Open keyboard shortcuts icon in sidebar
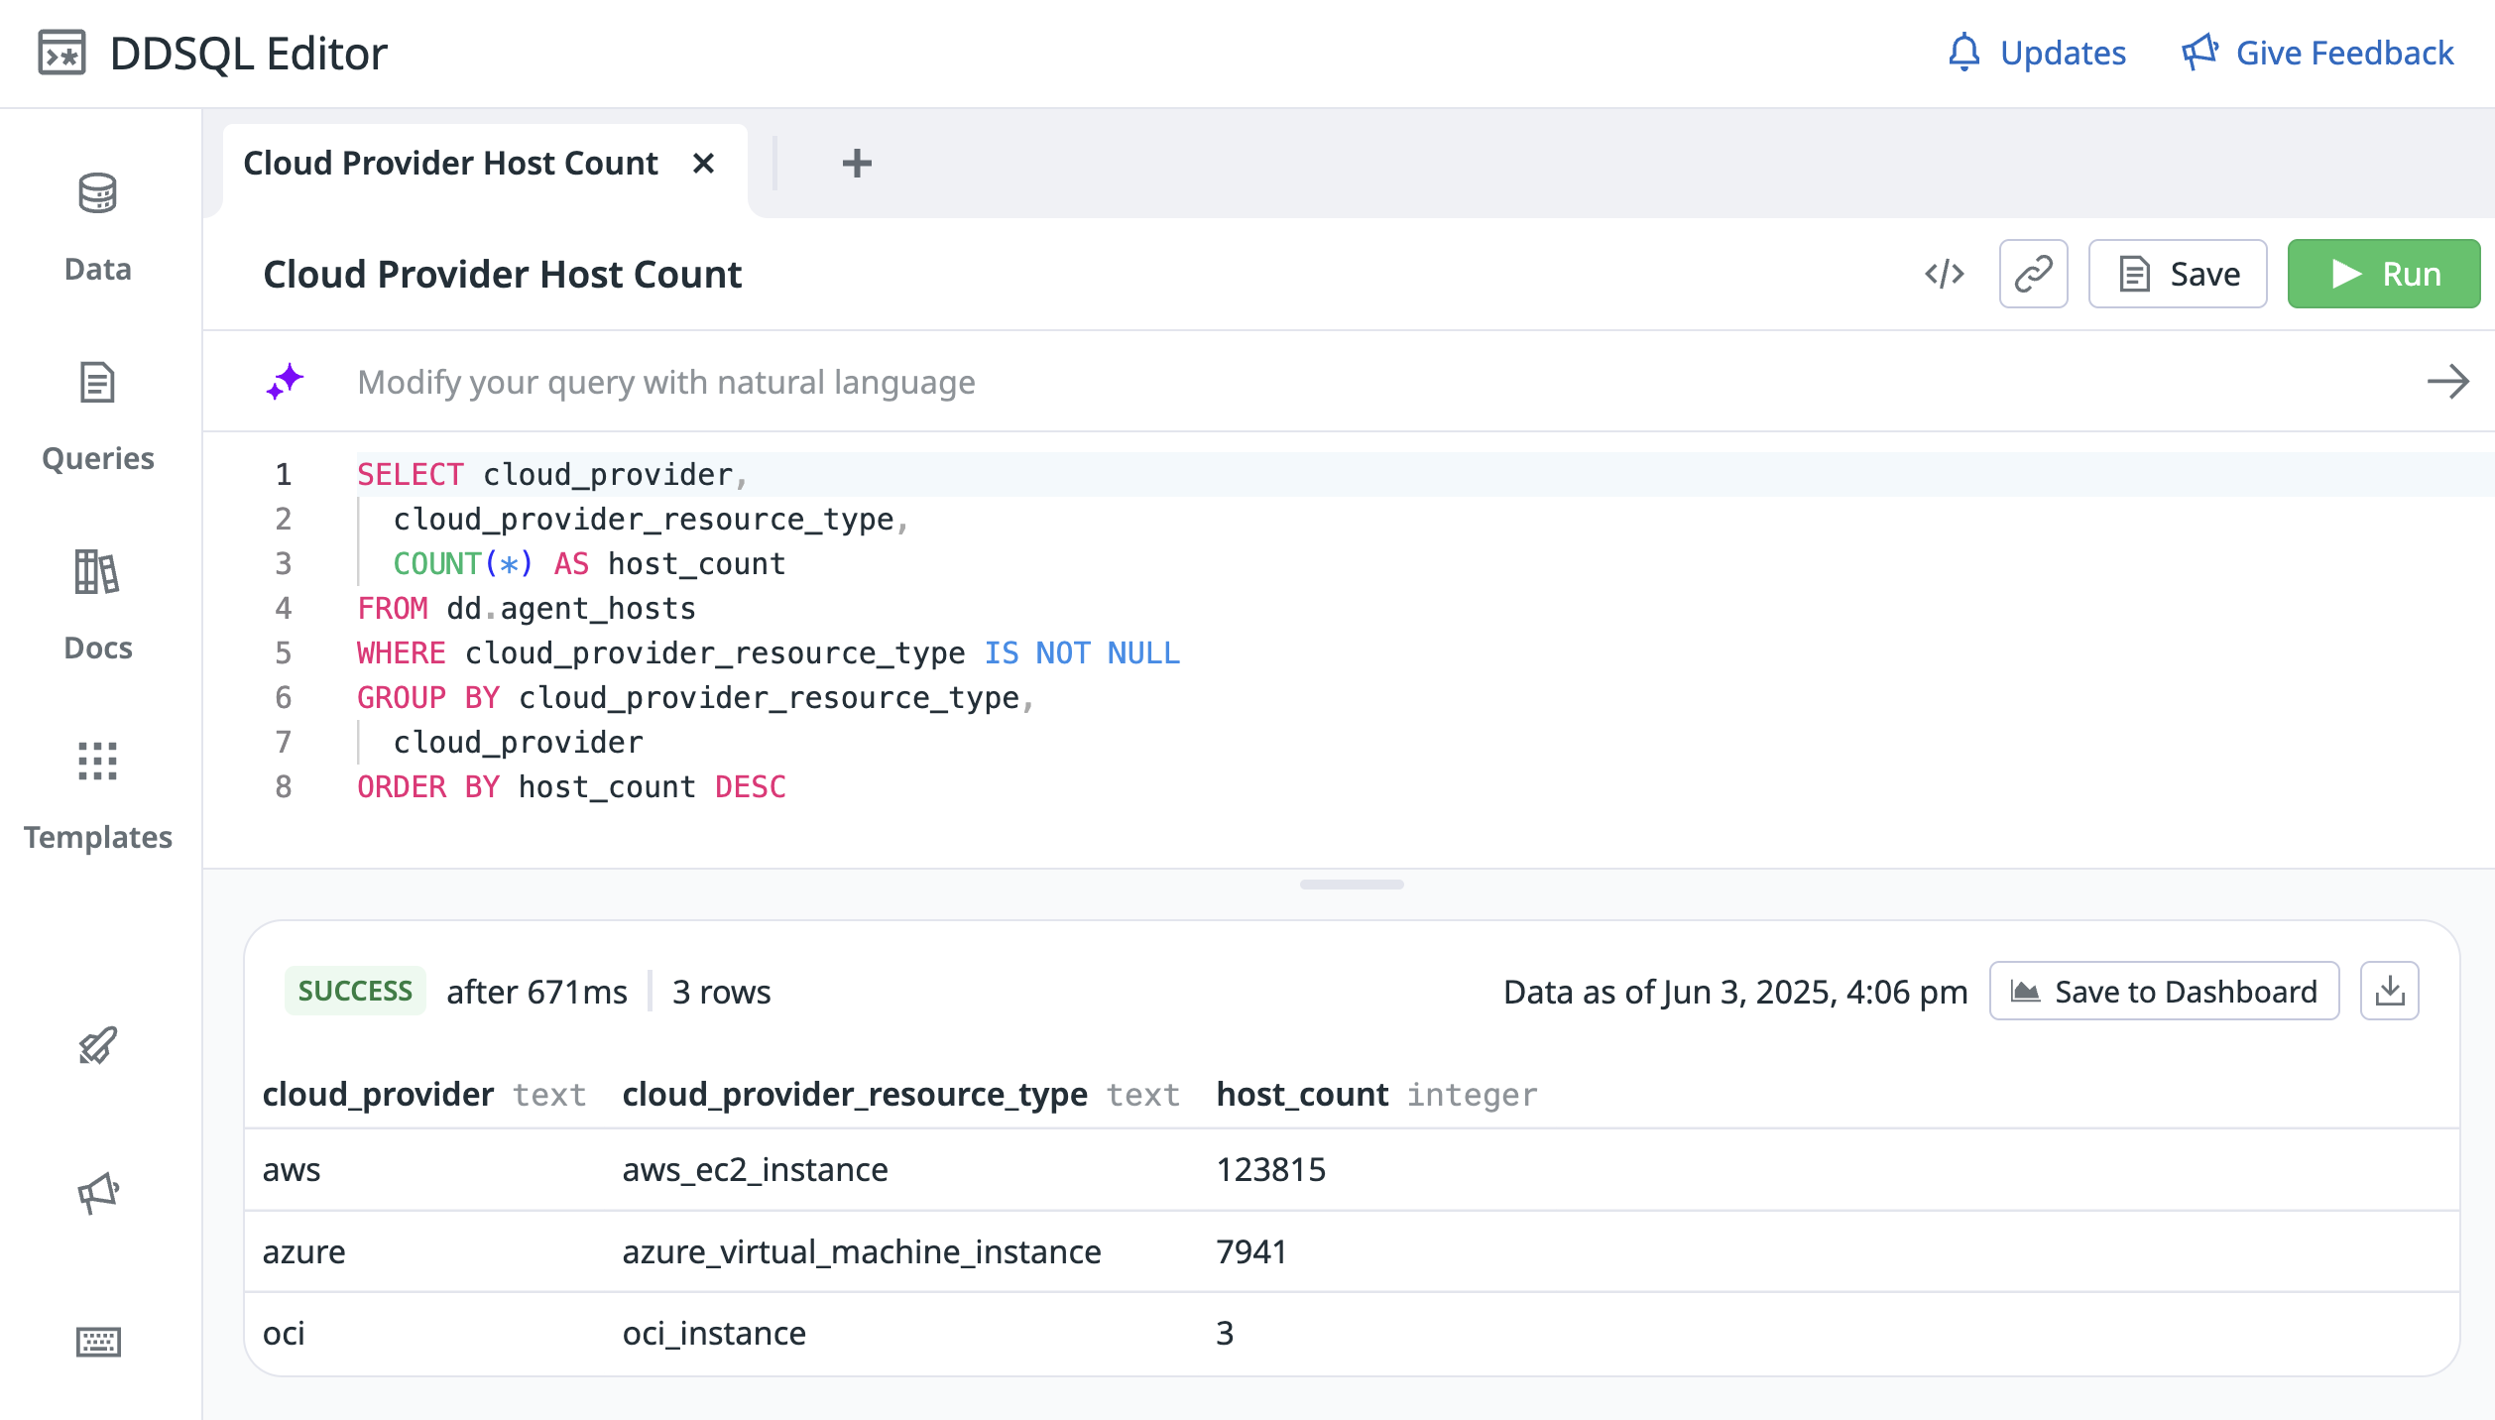Image resolution: width=2495 pixels, height=1420 pixels. point(97,1342)
